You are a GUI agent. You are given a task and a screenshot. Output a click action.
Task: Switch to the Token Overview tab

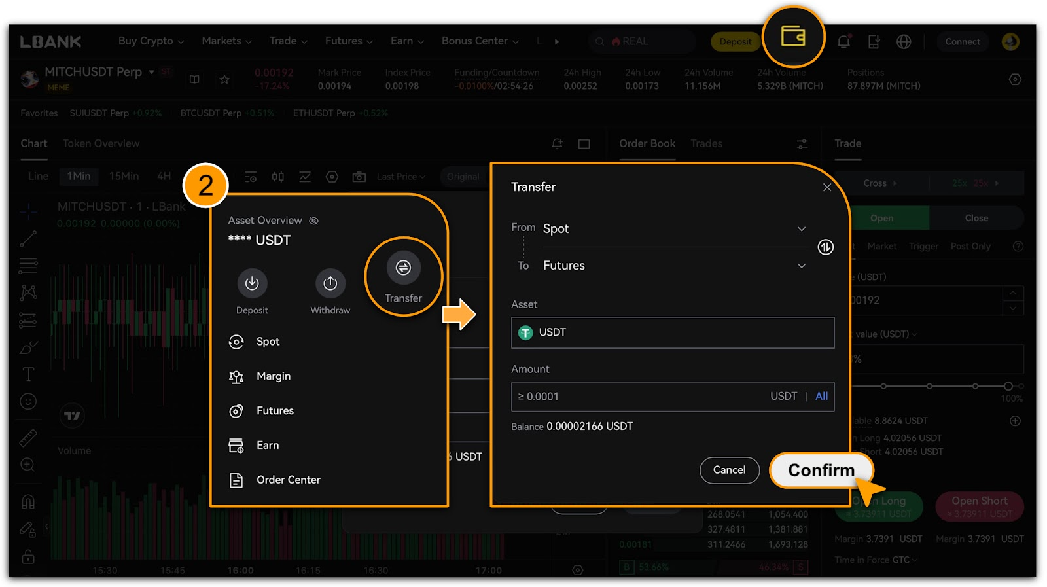[101, 143]
